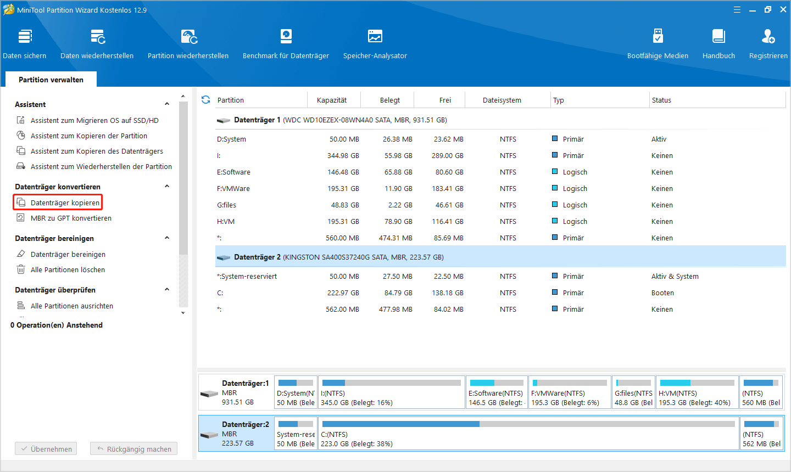Sort by Dateisystem column header
This screenshot has height=472, width=791.
click(x=508, y=100)
